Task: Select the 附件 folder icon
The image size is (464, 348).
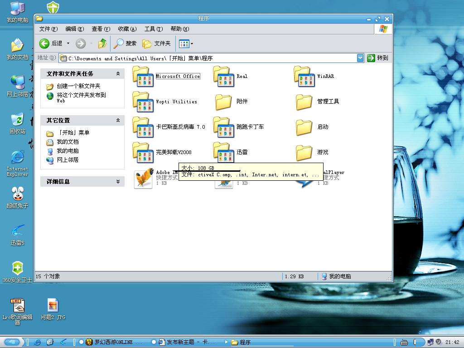Action: pyautogui.click(x=223, y=102)
